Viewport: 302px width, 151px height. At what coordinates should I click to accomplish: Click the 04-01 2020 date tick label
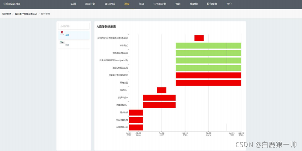[129, 134]
